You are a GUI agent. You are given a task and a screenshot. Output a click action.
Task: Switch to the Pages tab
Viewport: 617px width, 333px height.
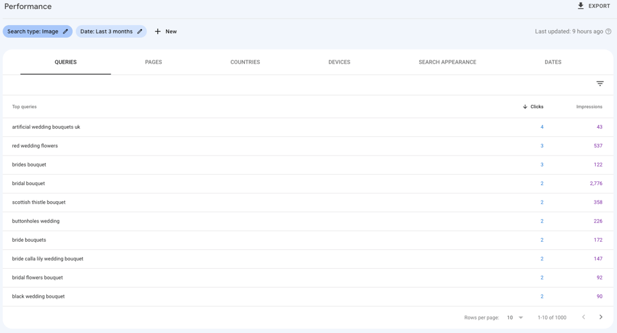coord(154,62)
